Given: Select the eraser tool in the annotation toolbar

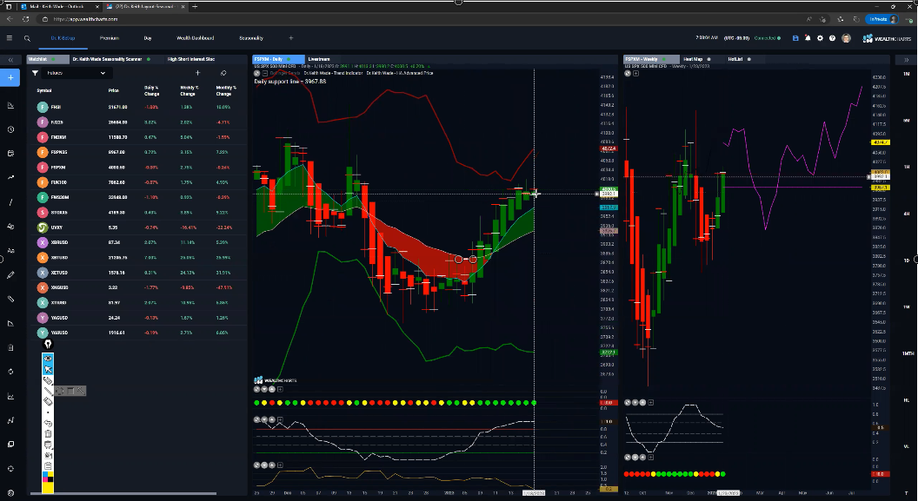Looking at the screenshot, I should (x=48, y=402).
